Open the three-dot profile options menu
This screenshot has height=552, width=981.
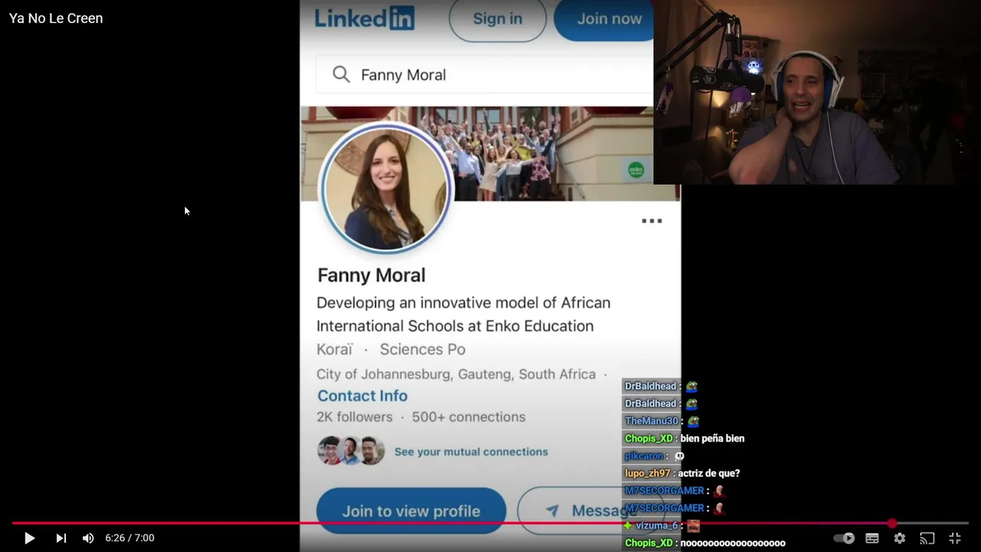tap(651, 221)
